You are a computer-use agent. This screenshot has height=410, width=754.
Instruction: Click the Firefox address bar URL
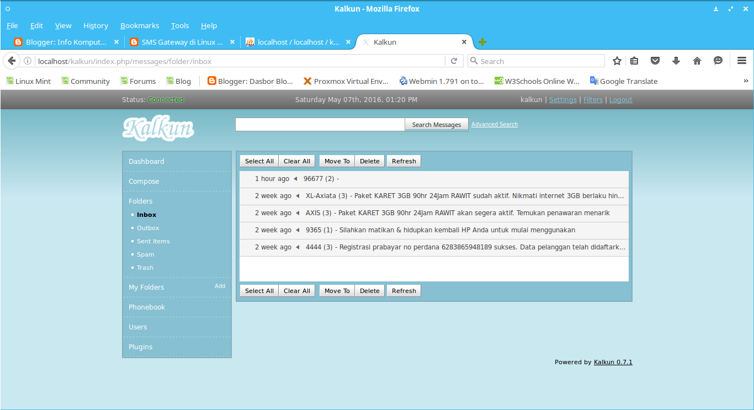click(x=241, y=61)
